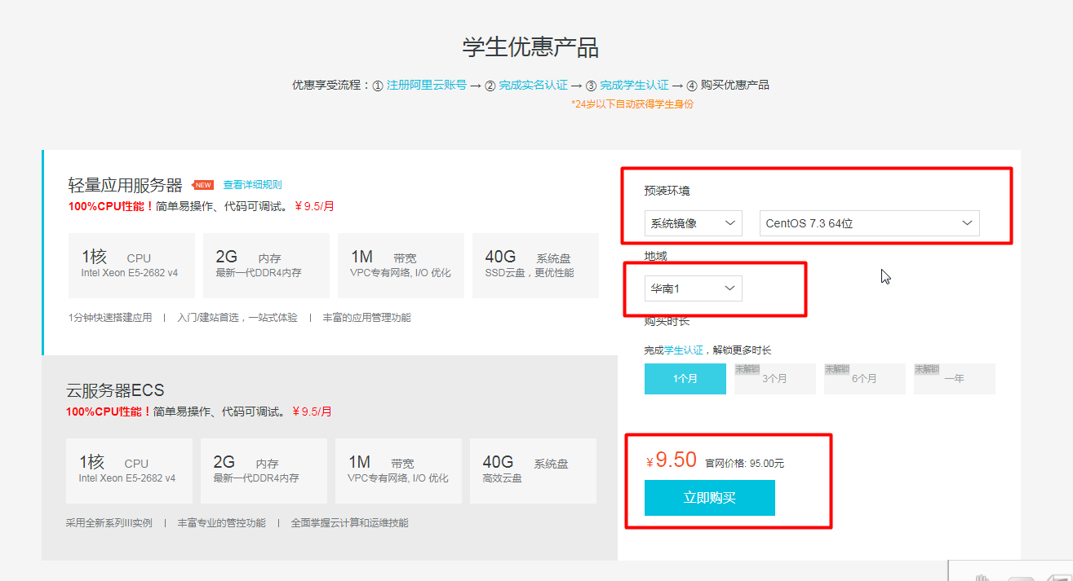The image size is (1073, 581).
Task: Select the 轻量应用服务器 product tab
Action: (x=330, y=253)
